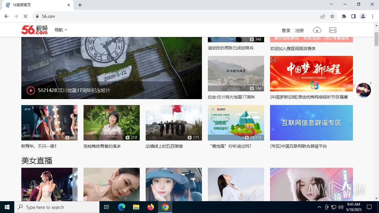Image resolution: width=379 pixels, height=213 pixels.
Task: Open the 慢地震 cartoon thumbnail
Action: pos(236,123)
